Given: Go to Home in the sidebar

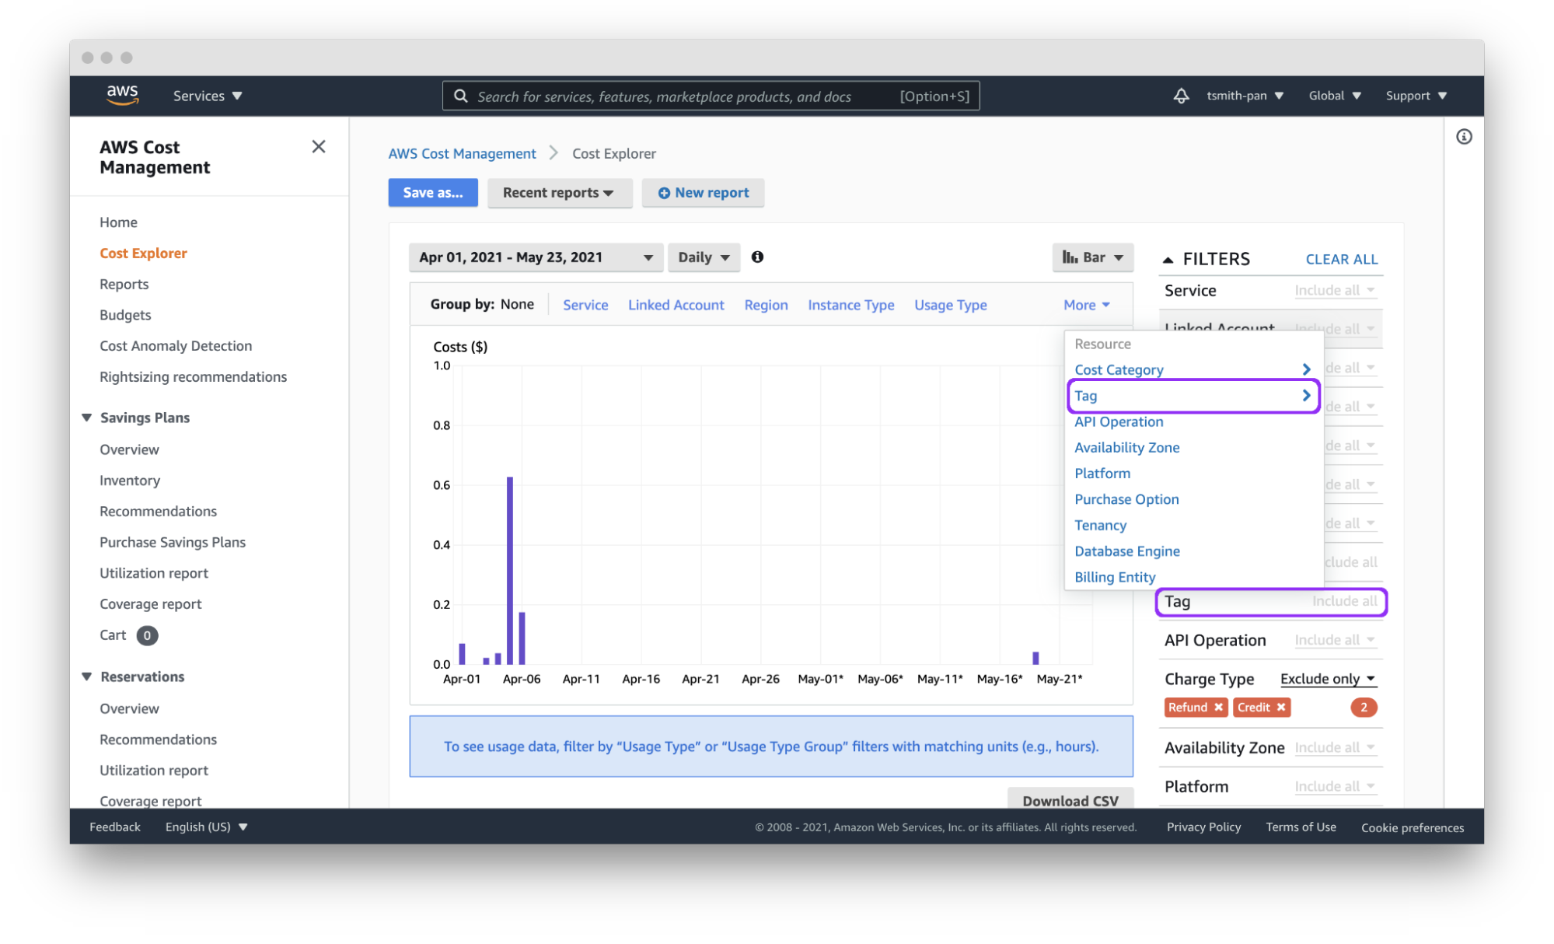Looking at the screenshot, I should 118,222.
